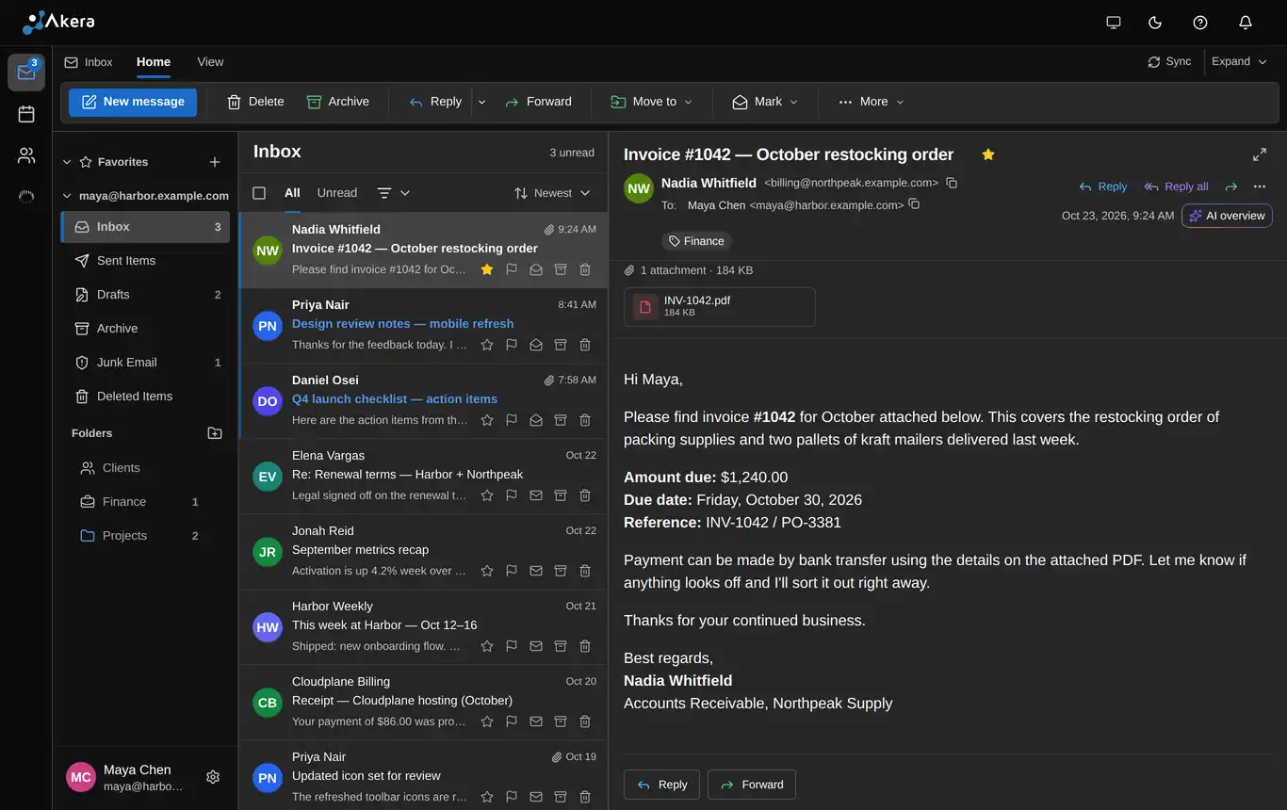This screenshot has height=810, width=1287.
Task: Open the Calendar icon in left rail
Action: [x=26, y=114]
